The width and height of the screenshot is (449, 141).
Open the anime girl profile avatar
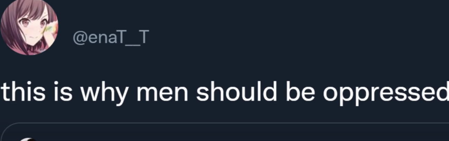click(29, 26)
